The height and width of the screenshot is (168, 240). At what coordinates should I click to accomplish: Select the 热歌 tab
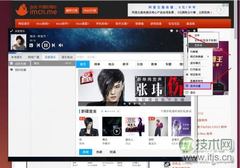point(99,152)
